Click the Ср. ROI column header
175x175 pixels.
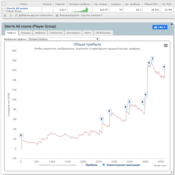(166, 4)
